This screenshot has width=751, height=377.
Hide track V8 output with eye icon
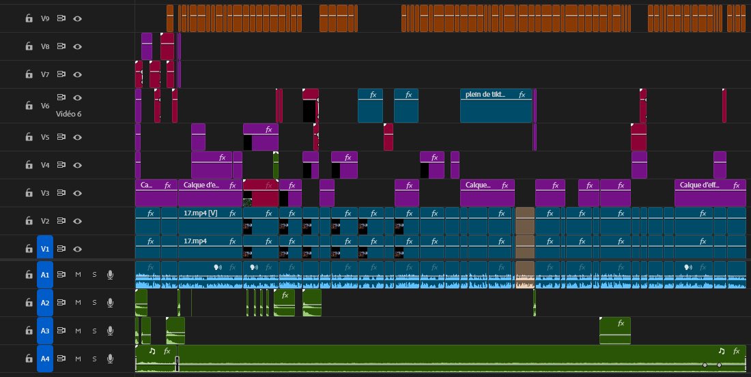[78, 46]
